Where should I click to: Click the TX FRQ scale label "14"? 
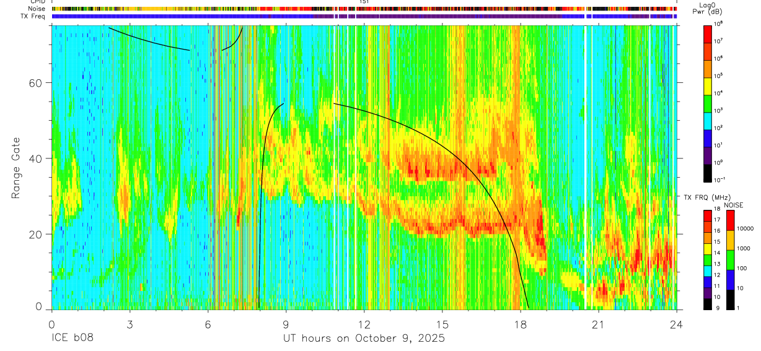tap(718, 253)
